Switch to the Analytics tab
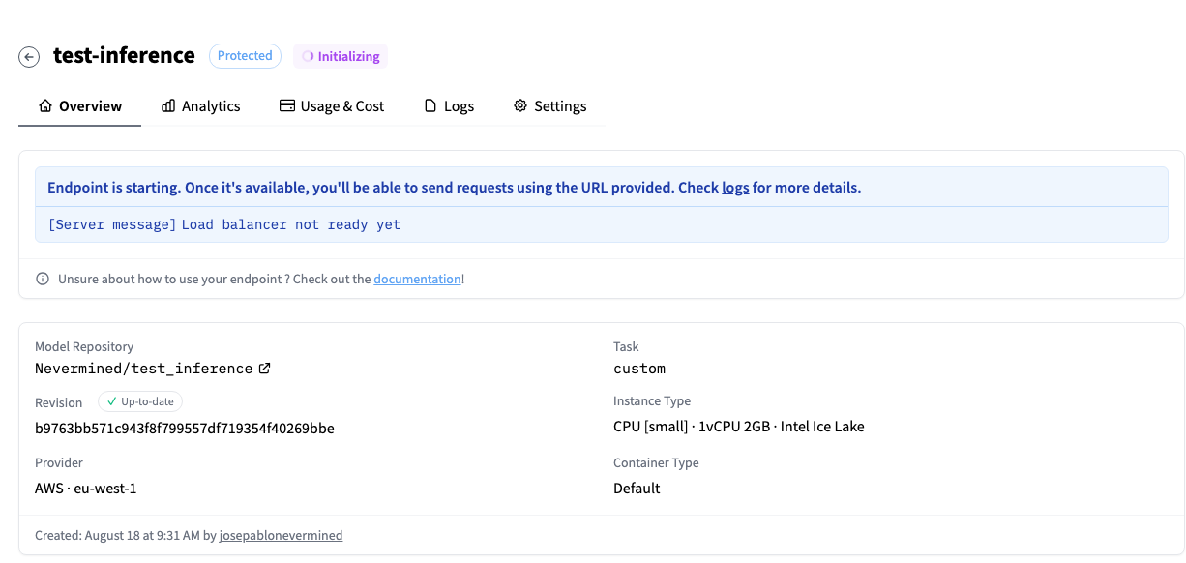Viewport: 1186px width, 563px height. (200, 106)
